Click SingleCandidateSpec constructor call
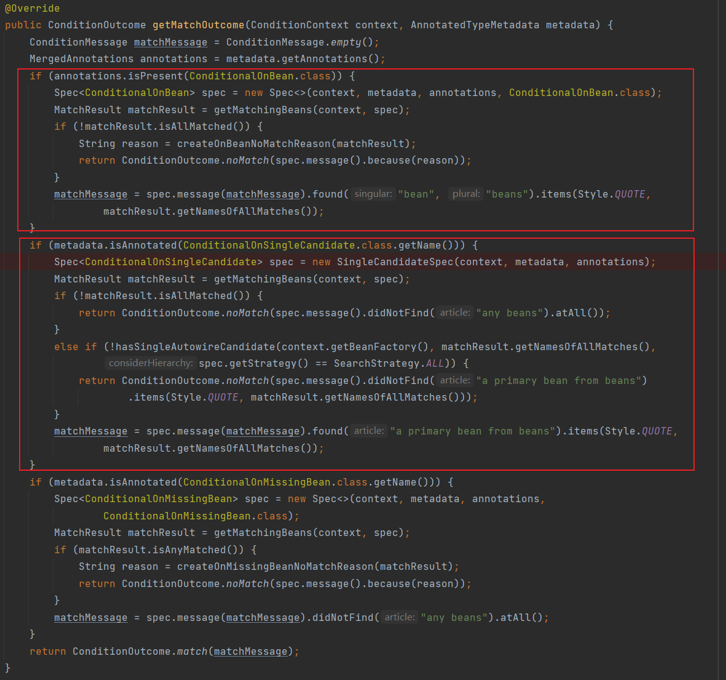 (395, 262)
